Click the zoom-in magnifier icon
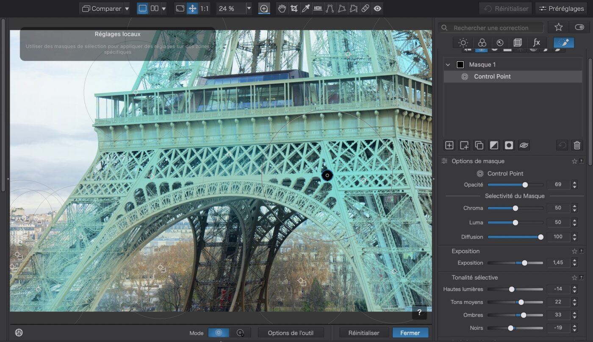The height and width of the screenshot is (342, 593). click(264, 8)
